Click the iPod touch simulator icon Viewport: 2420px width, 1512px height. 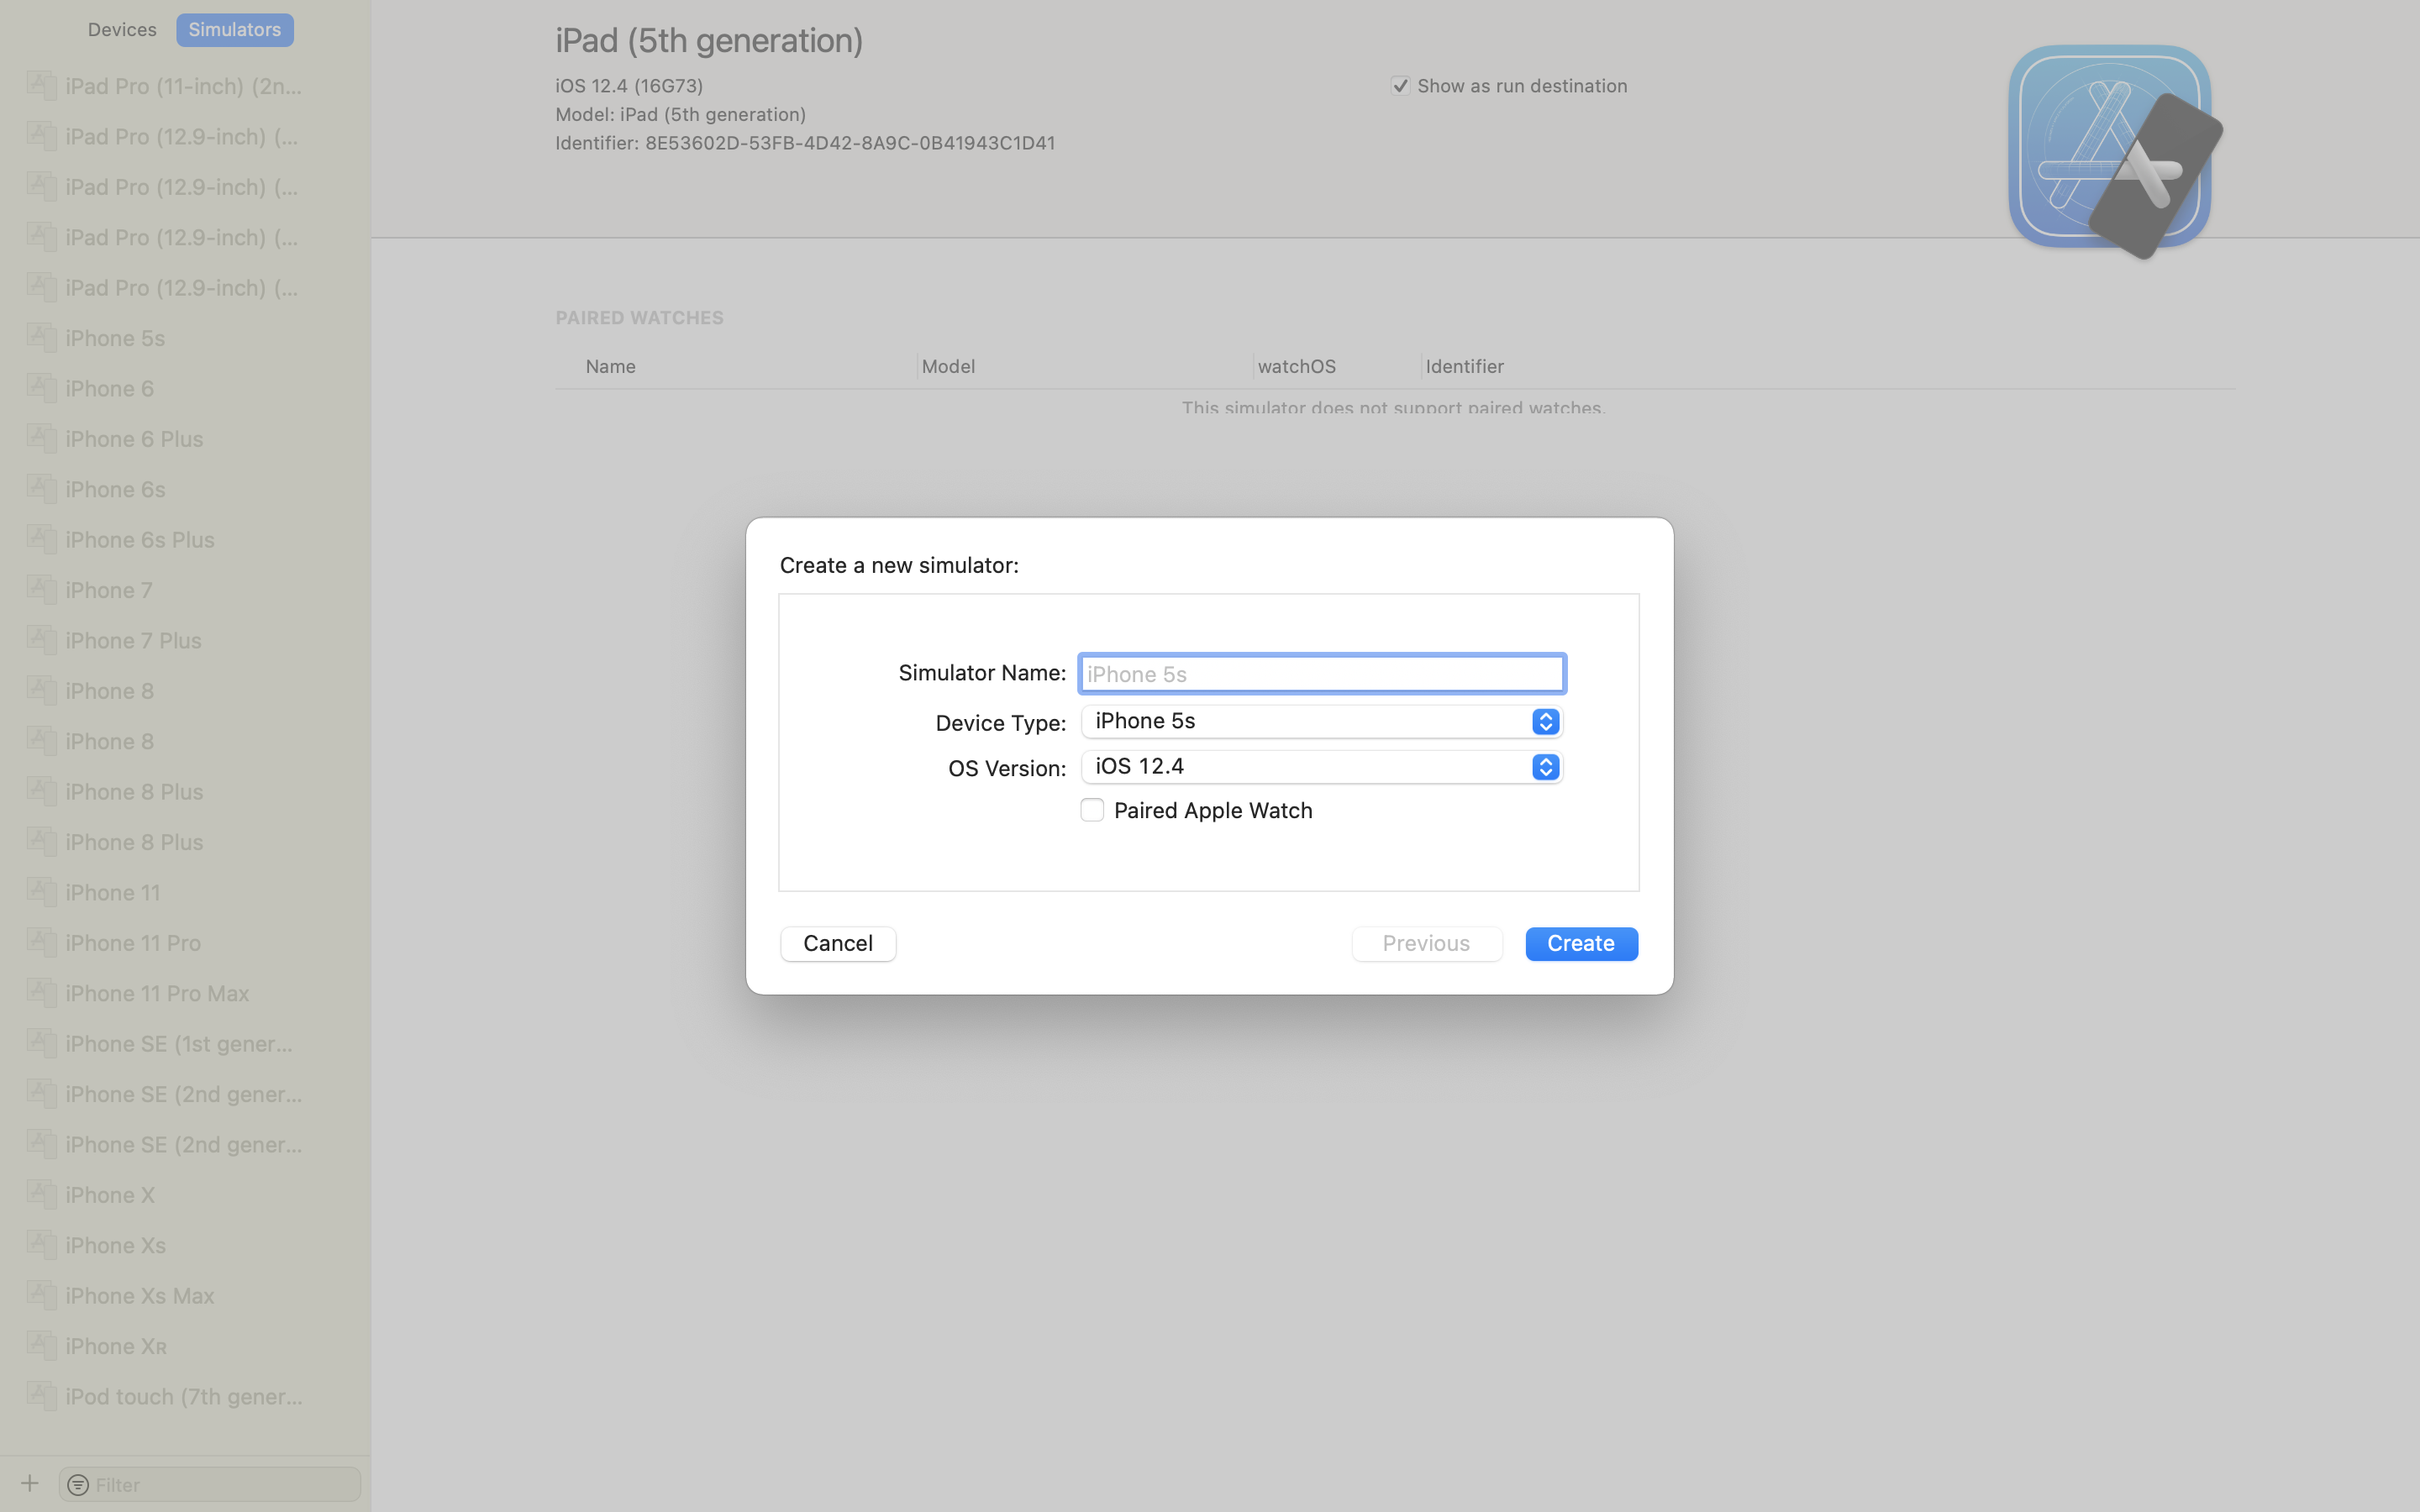coord(41,1395)
